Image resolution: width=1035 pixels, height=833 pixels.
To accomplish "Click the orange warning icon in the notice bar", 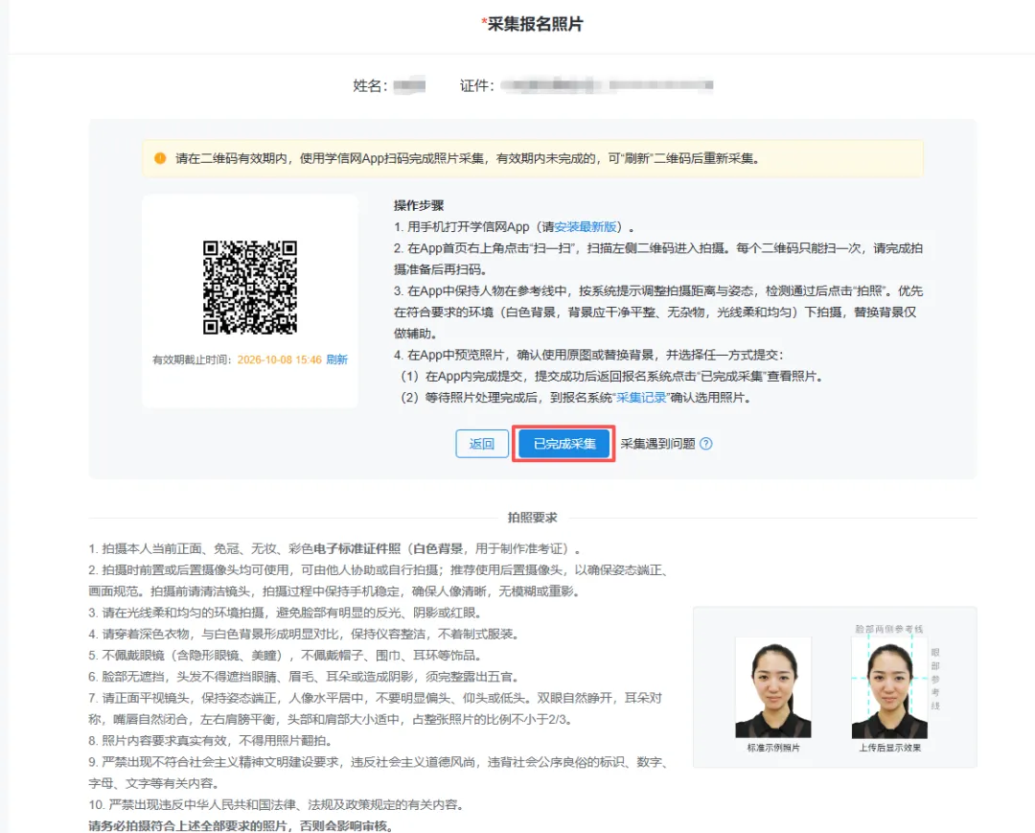I will tap(160, 158).
